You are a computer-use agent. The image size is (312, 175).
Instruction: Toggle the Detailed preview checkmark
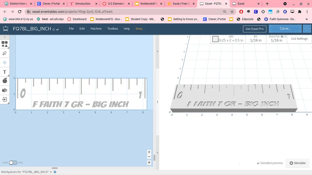[x=258, y=163]
